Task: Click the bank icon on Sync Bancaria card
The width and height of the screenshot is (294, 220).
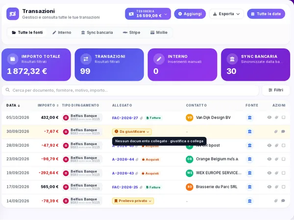Action: click(232, 59)
